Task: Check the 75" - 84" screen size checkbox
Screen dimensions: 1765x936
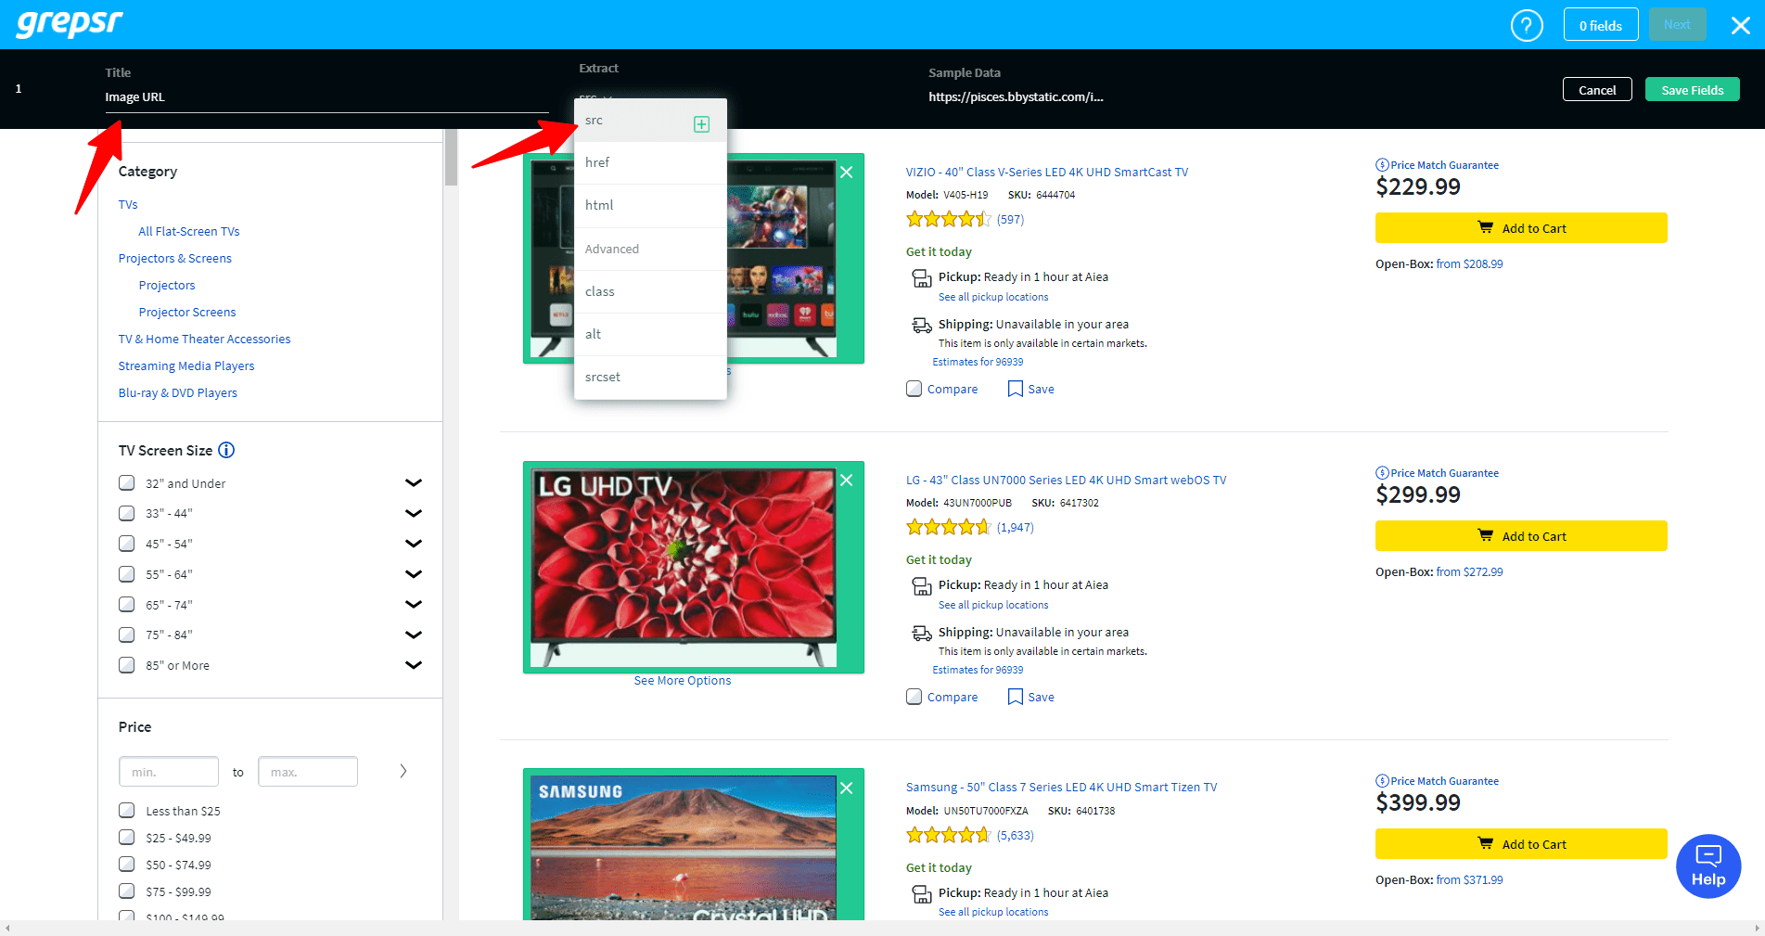Action: click(127, 635)
